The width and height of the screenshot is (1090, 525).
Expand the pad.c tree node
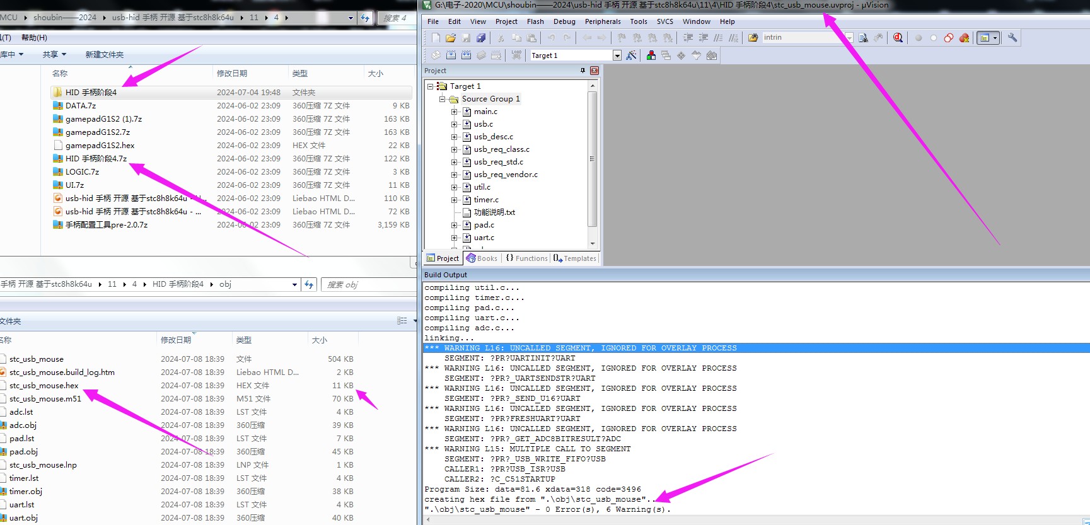(x=454, y=225)
